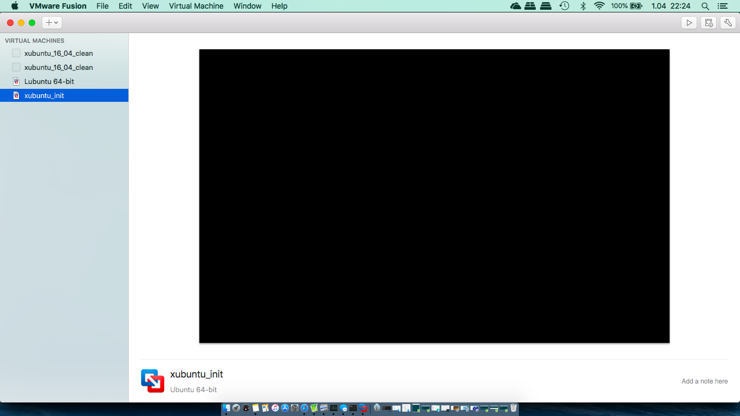
Task: Open the Time Machine menu bar icon
Action: pyautogui.click(x=564, y=6)
